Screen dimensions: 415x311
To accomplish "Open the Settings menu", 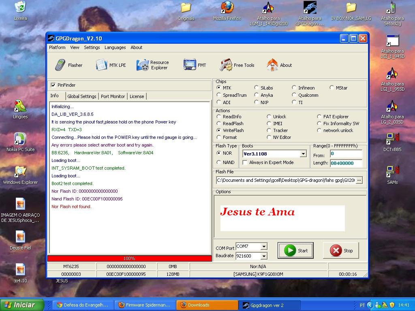I will tap(92, 47).
